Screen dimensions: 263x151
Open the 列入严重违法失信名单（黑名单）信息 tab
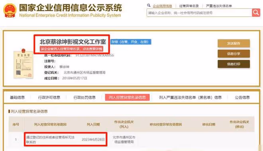190,97
